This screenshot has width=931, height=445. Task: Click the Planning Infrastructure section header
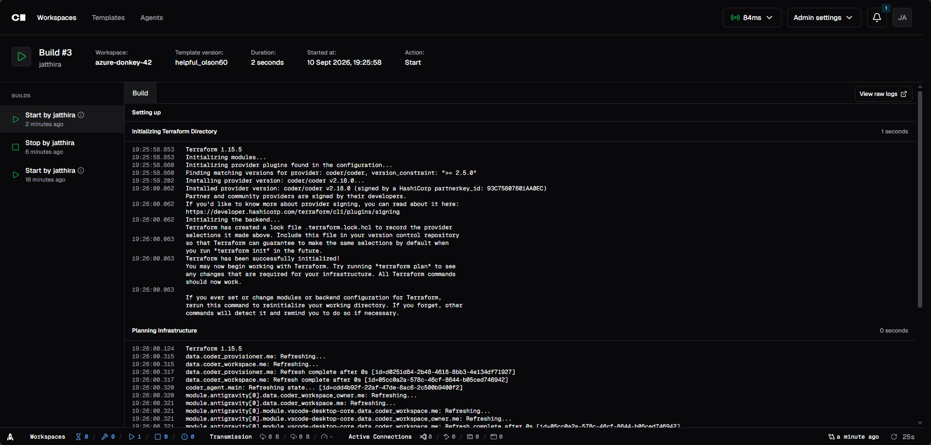[520, 331]
